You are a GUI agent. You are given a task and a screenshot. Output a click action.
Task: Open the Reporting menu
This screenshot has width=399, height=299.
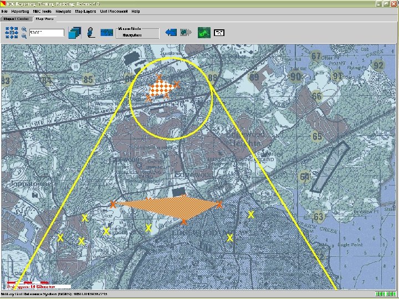[20, 12]
